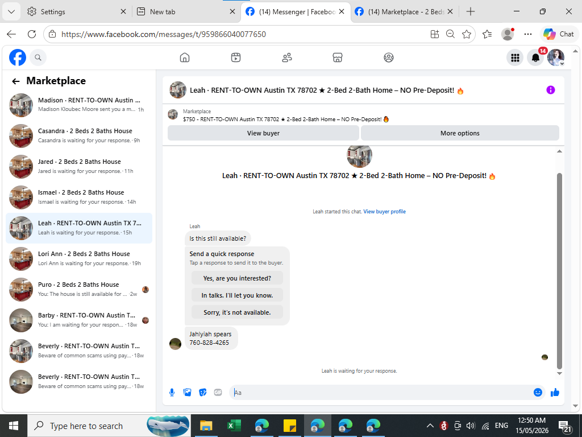Image resolution: width=582 pixels, height=437 pixels.
Task: Open the browser zoom-out indicator icon
Action: (450, 34)
